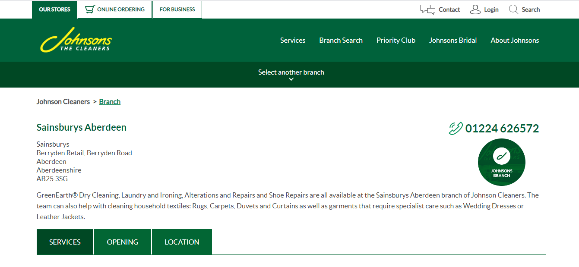This screenshot has height=267, width=579.
Task: Select the SERVICES tab below the description
Action: 65,242
